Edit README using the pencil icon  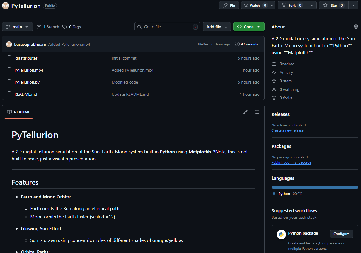coord(246,112)
